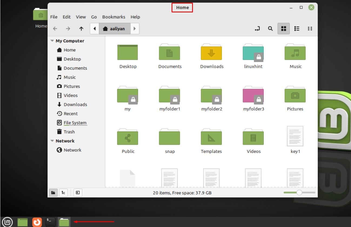Open the File menu
This screenshot has height=227, width=351.
(x=54, y=17)
